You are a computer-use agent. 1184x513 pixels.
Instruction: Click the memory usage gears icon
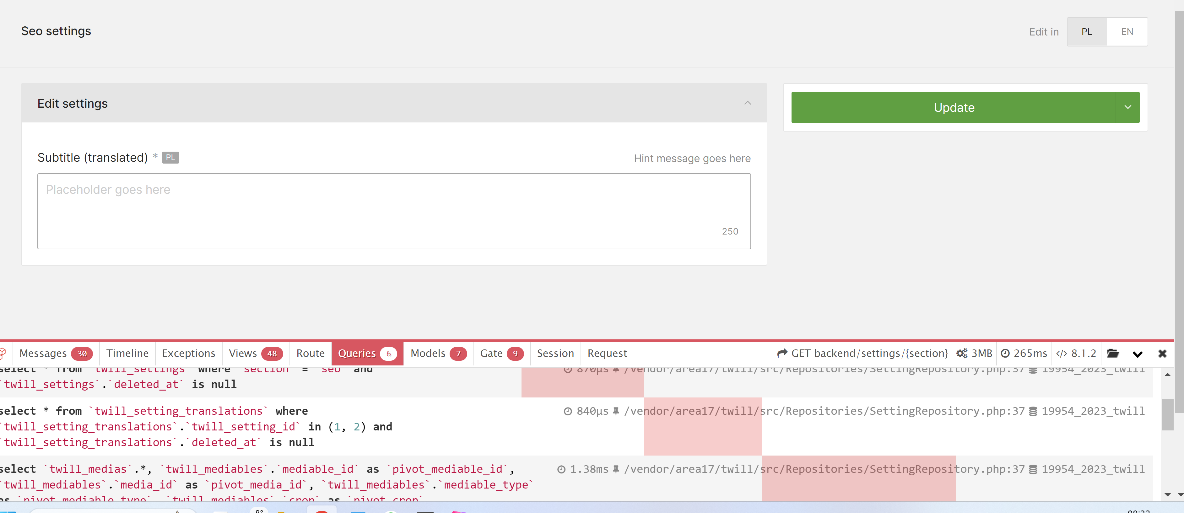click(962, 353)
